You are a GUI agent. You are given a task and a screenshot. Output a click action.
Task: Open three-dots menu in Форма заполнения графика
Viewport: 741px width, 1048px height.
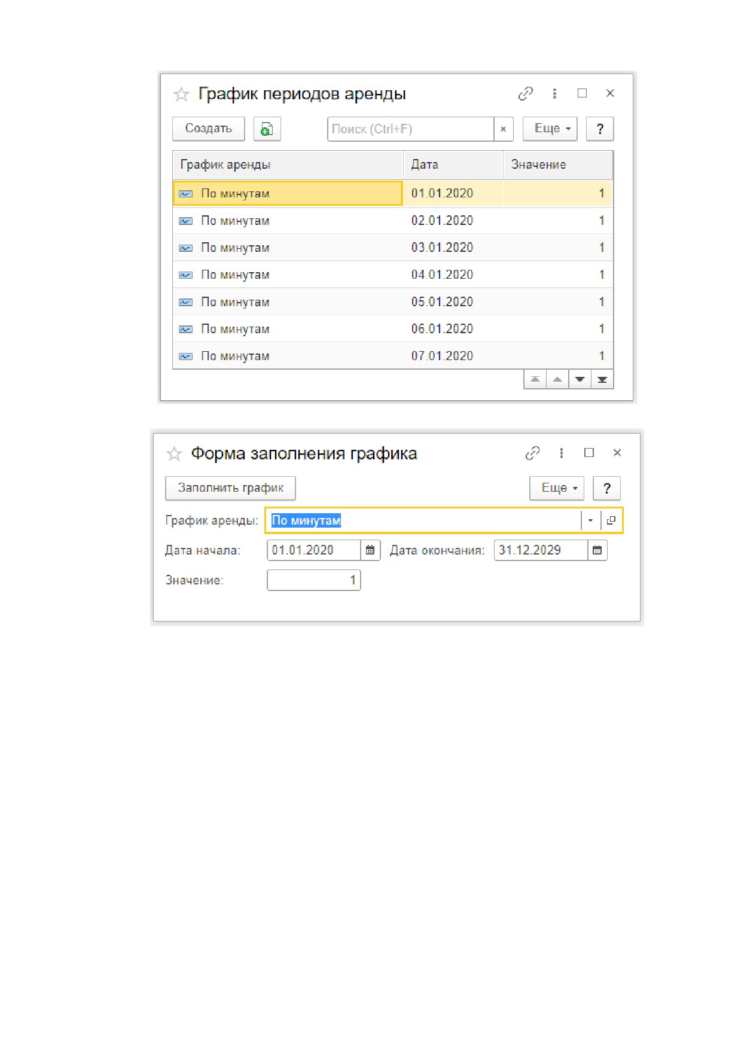click(561, 453)
